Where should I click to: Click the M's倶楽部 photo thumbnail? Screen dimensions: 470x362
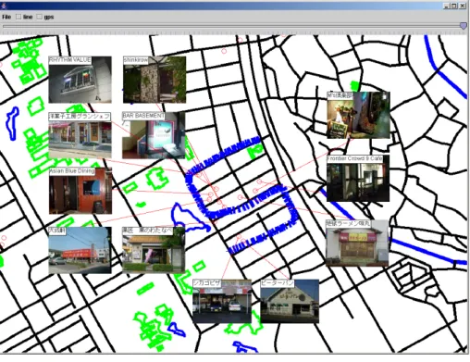coord(358,115)
